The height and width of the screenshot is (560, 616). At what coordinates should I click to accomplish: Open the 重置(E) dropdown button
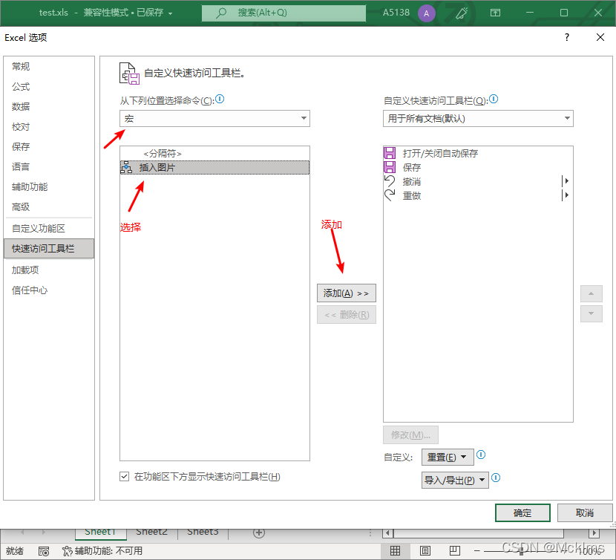coord(448,458)
